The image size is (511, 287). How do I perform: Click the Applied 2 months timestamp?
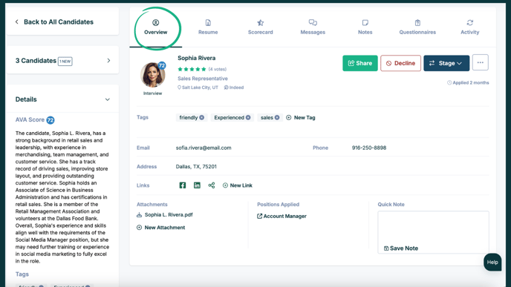pos(468,82)
